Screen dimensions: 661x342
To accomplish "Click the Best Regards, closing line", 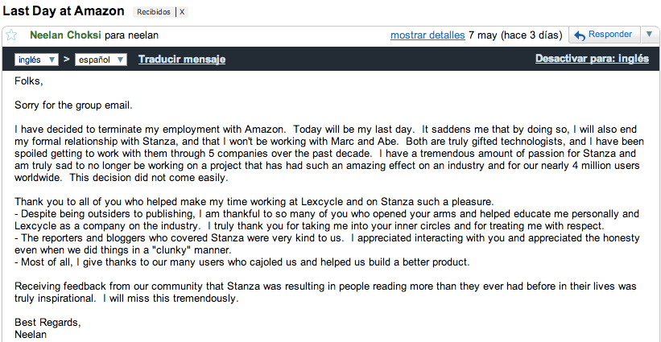I will point(48,323).
